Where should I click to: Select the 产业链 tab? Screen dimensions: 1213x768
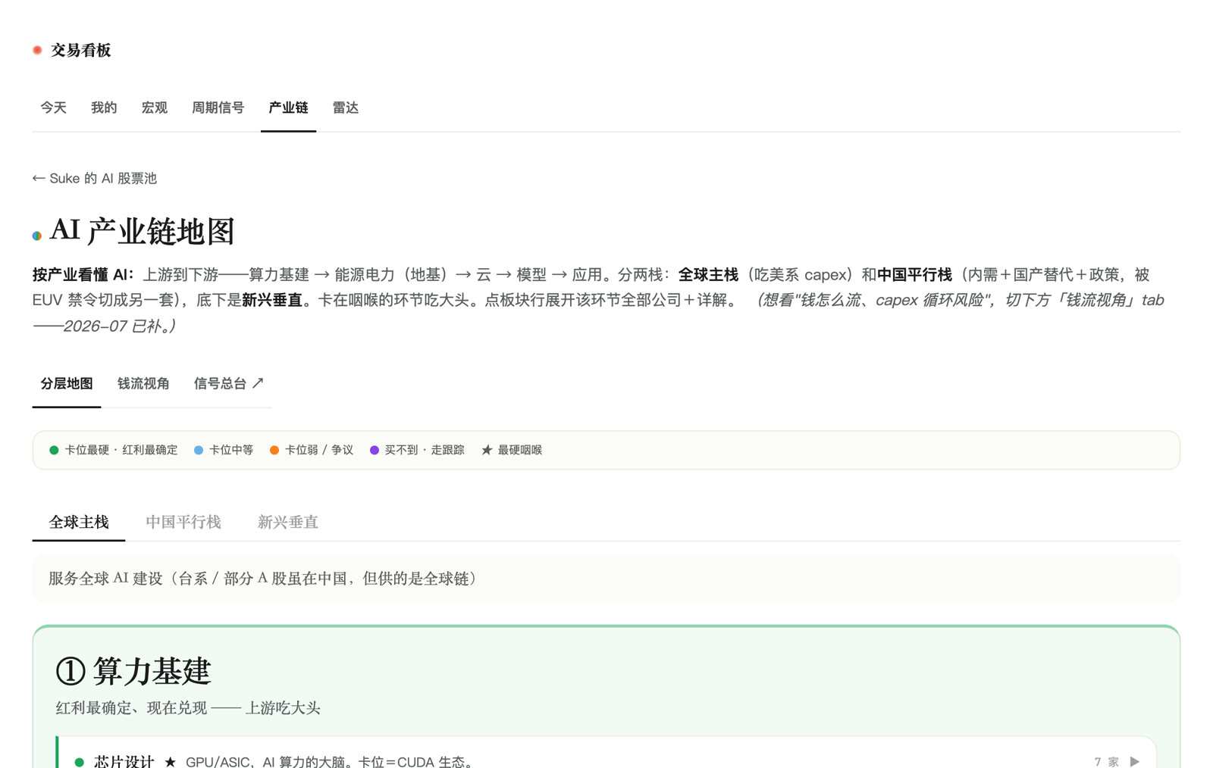[288, 108]
